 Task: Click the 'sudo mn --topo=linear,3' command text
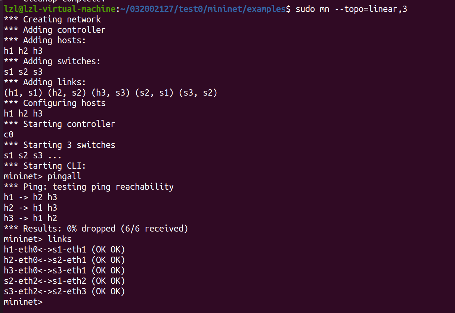(351, 9)
